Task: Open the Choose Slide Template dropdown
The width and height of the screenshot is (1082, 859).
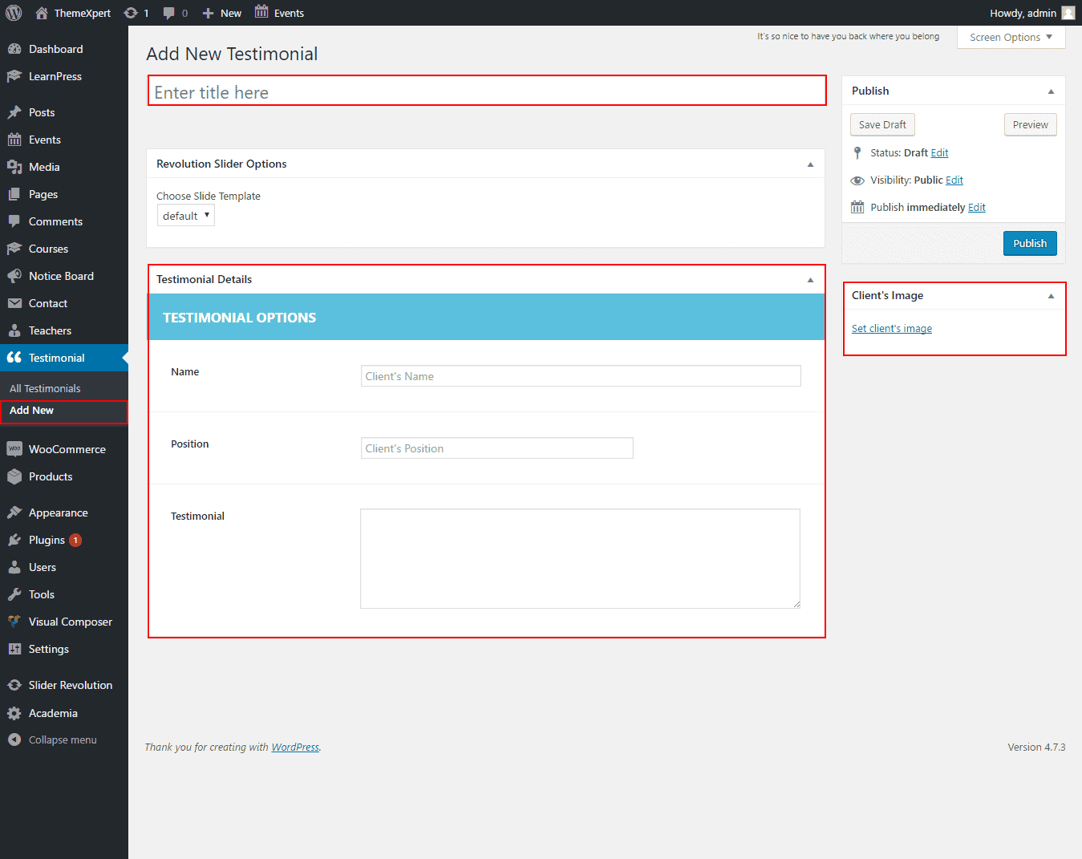Action: click(186, 216)
